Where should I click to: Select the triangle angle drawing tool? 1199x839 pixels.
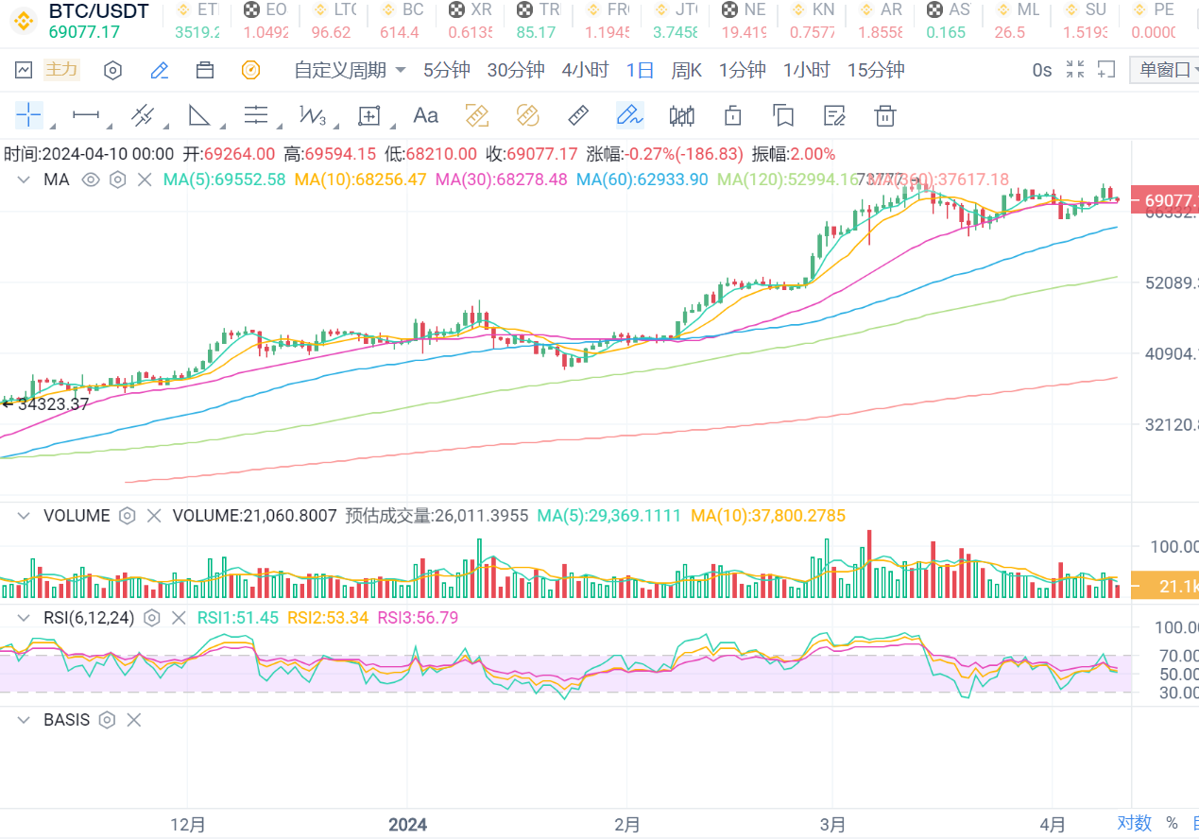click(199, 116)
